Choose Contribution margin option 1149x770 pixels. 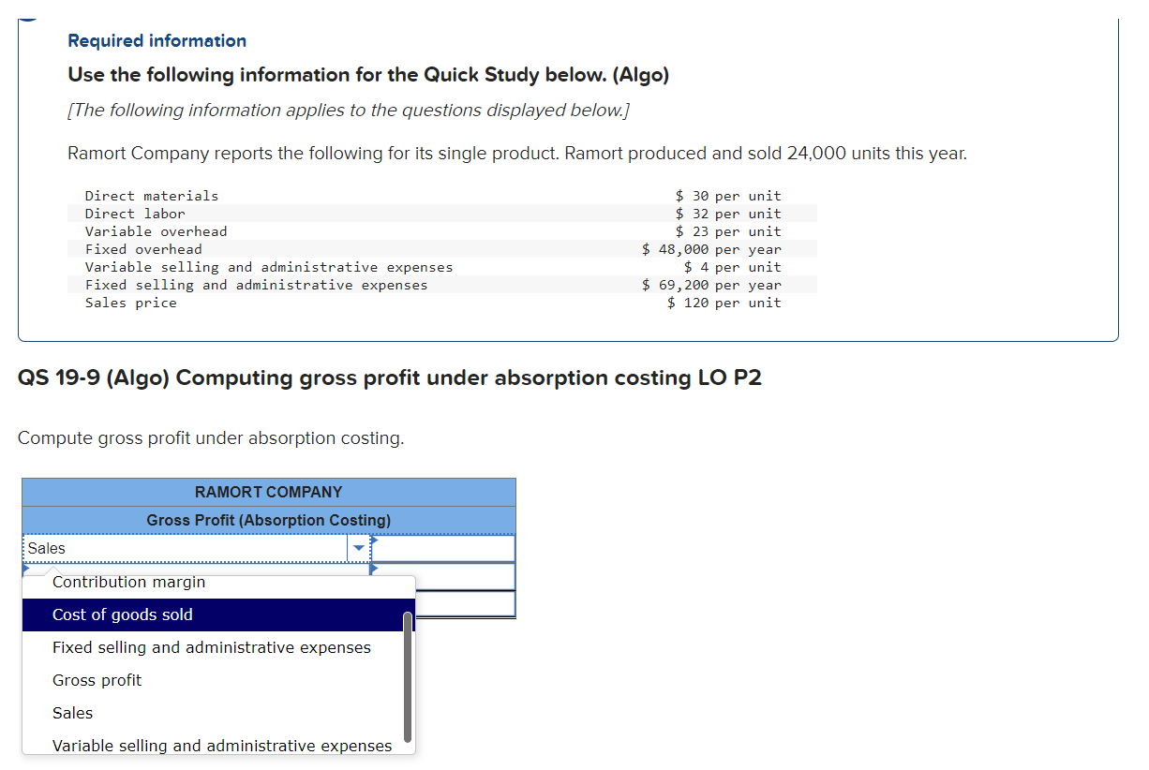coord(128,582)
